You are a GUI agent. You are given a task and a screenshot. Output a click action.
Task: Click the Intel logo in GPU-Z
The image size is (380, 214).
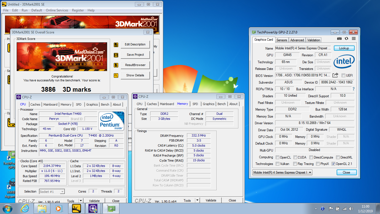click(344, 62)
